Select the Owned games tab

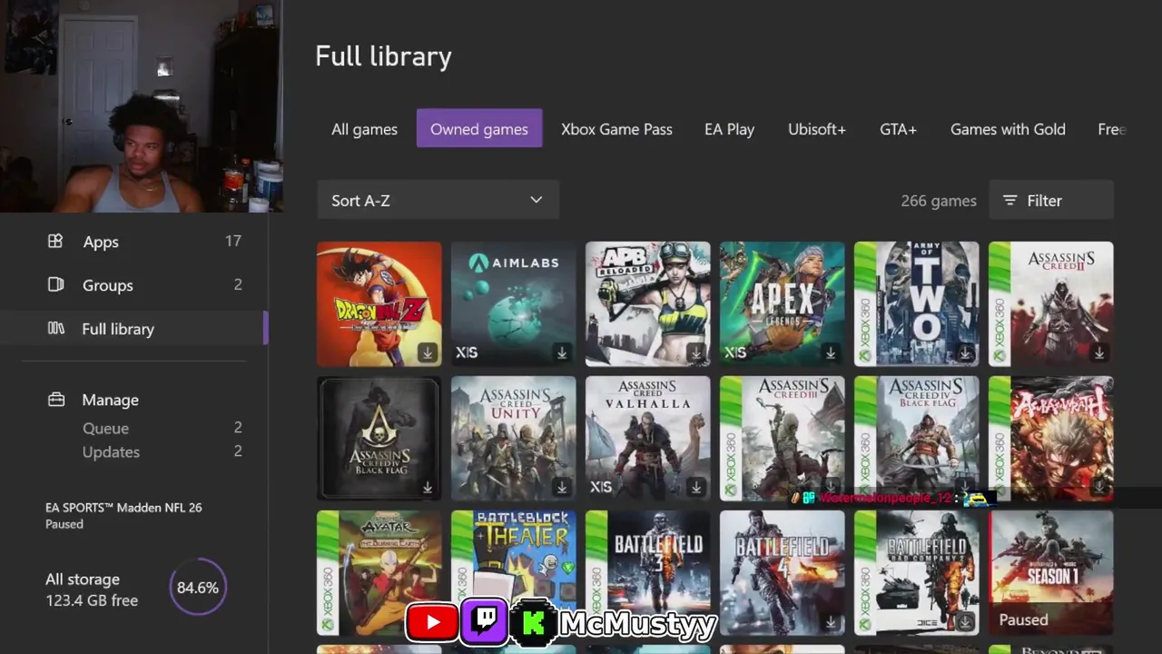pyautogui.click(x=479, y=128)
